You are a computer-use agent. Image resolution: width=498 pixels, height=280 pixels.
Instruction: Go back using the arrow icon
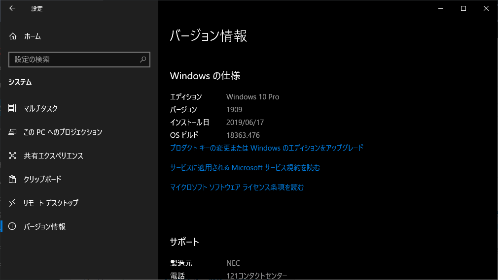click(12, 8)
